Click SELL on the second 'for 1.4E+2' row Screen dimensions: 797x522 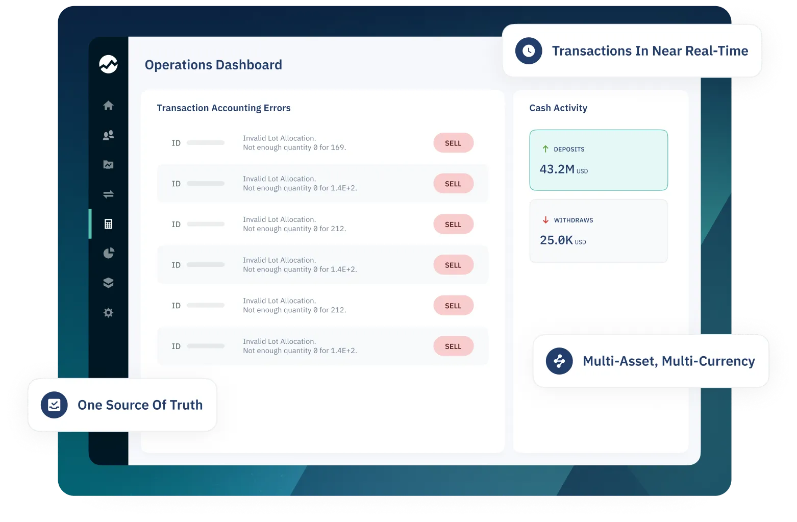tap(454, 265)
